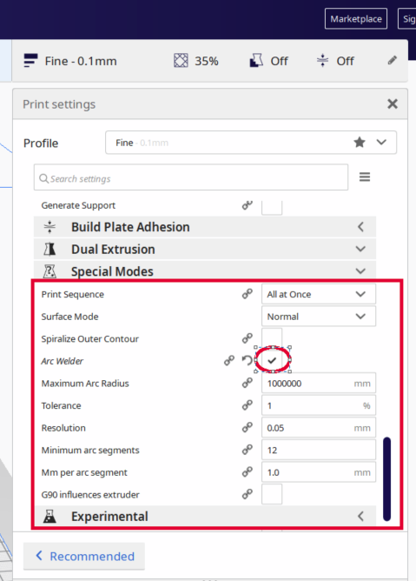Expand the Experimental settings category

click(x=205, y=516)
